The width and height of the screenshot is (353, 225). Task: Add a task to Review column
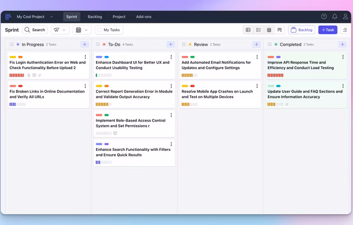tap(256, 45)
